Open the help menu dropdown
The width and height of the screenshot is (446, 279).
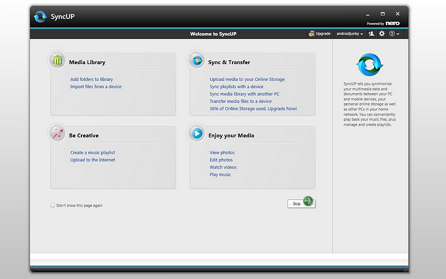point(394,34)
